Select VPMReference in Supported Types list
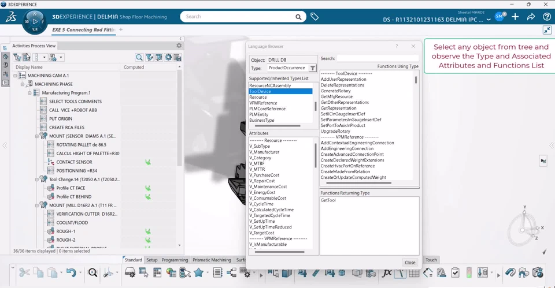The width and height of the screenshot is (555, 288). (263, 103)
